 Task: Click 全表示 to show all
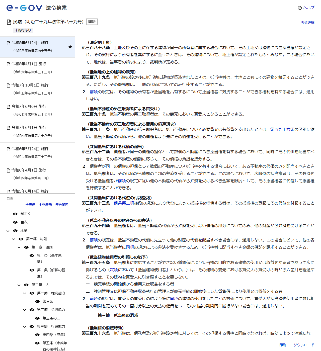click(30, 205)
